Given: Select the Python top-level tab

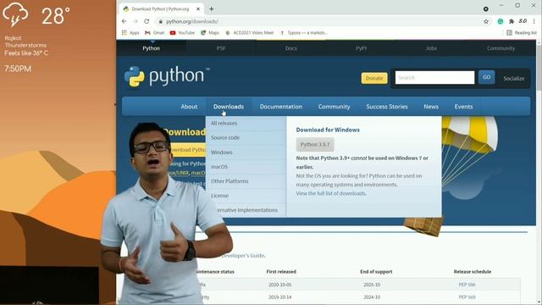Looking at the screenshot, I should click(x=152, y=48).
